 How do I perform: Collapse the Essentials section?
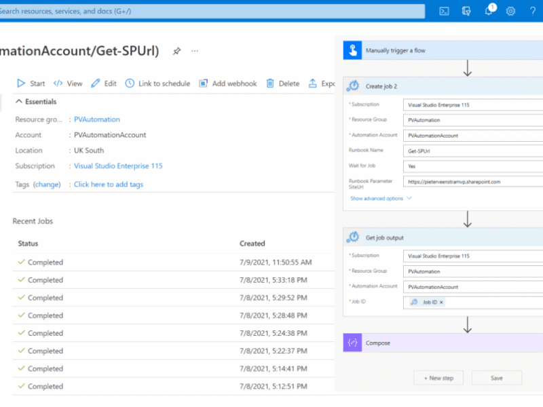click(x=36, y=101)
